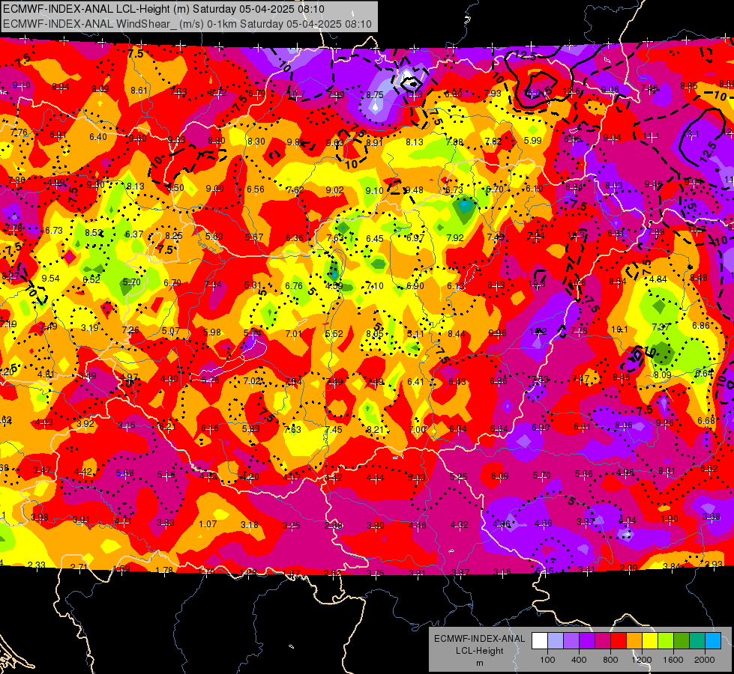Select the dark green legend swatch
The width and height of the screenshot is (734, 674).
tap(682, 641)
